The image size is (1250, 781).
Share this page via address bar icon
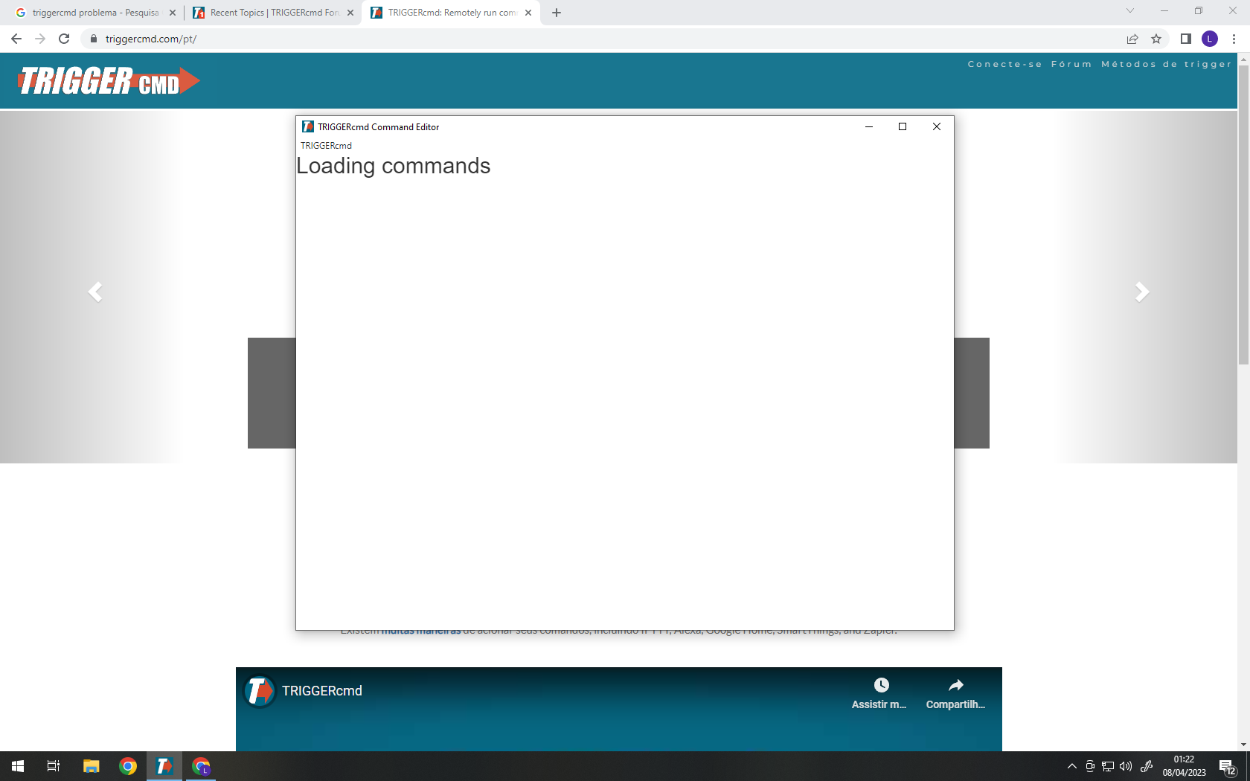[1132, 39]
